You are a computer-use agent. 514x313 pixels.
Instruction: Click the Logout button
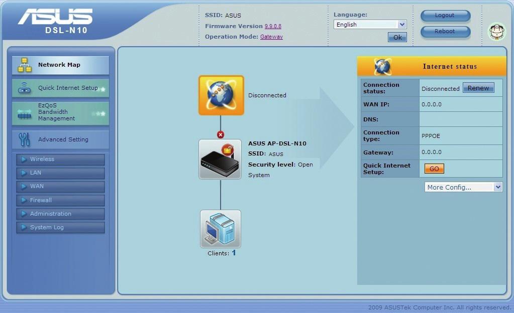click(445, 16)
